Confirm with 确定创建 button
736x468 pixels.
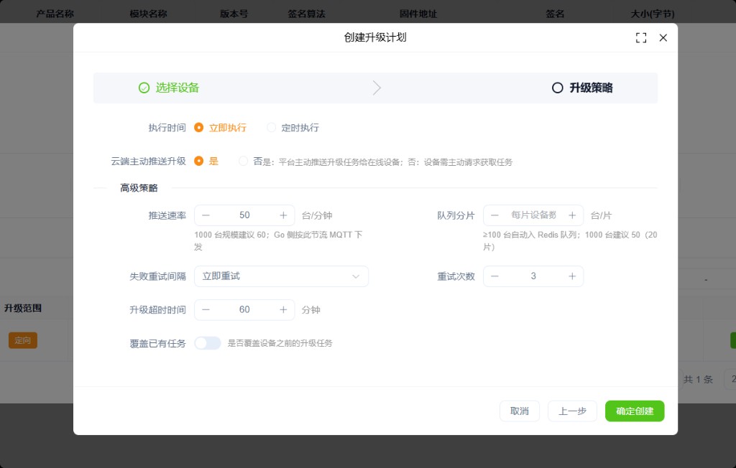pos(635,411)
